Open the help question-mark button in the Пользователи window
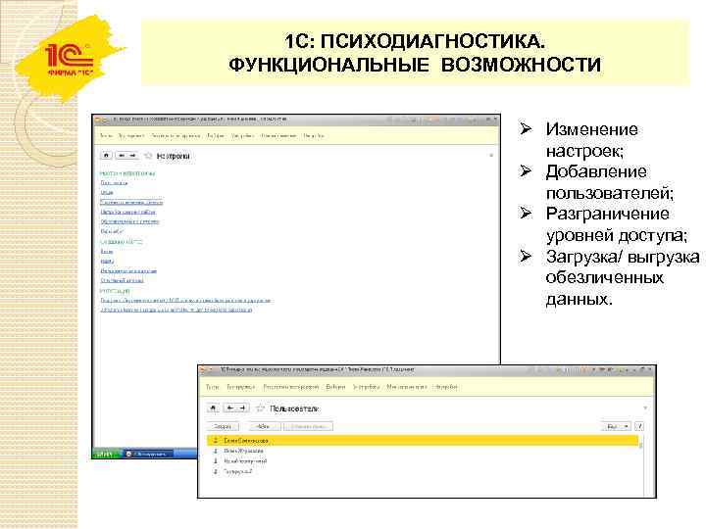The height and width of the screenshot is (529, 706). (639, 426)
